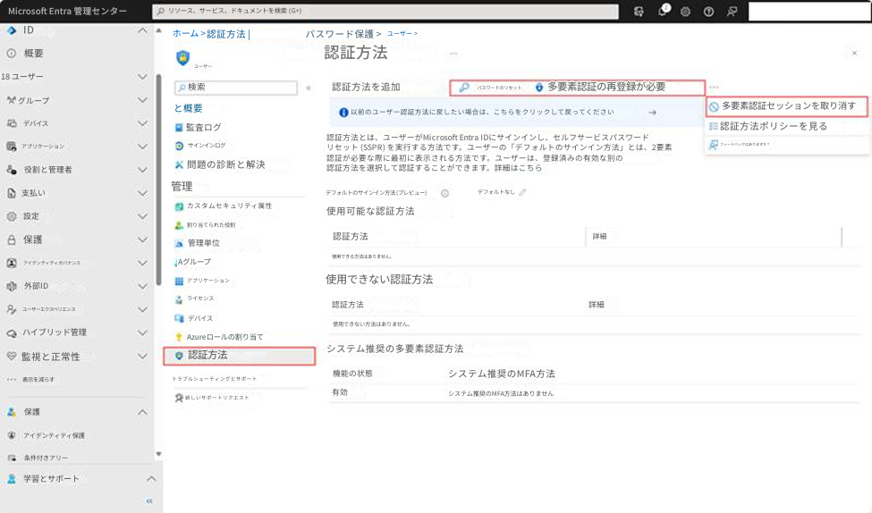Viewport: 872px width, 513px height.
Task: Open サインインログ in the user menu
Action: point(207,146)
